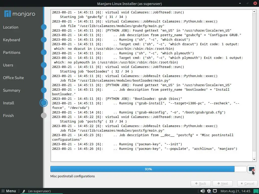Select the Install step in sidebar
This screenshot has height=194, width=259.
[9, 103]
